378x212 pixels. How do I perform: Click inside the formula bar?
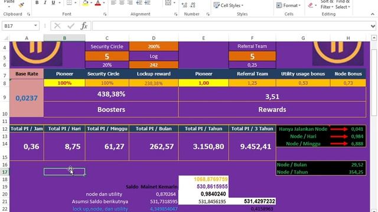pos(231,26)
